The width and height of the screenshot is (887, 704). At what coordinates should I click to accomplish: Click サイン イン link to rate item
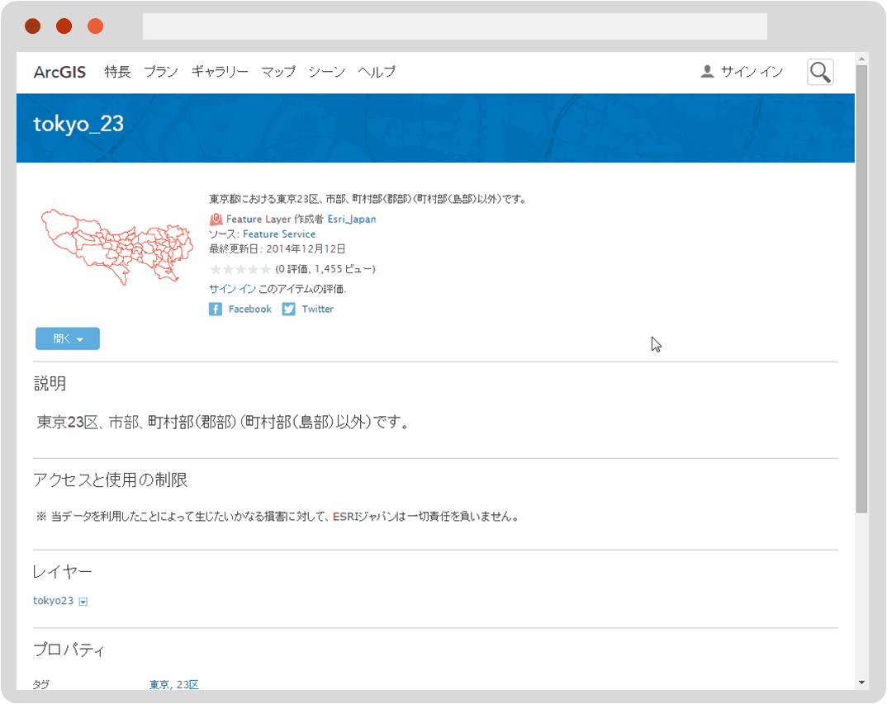(x=233, y=289)
